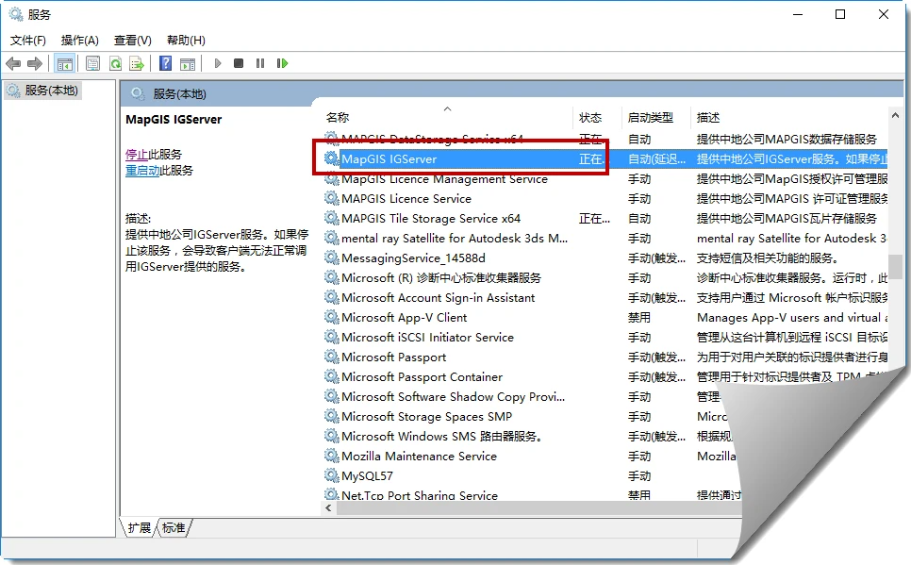Image resolution: width=911 pixels, height=565 pixels.
Task: Click the 服务(本地) header in the details pane
Action: point(179,93)
